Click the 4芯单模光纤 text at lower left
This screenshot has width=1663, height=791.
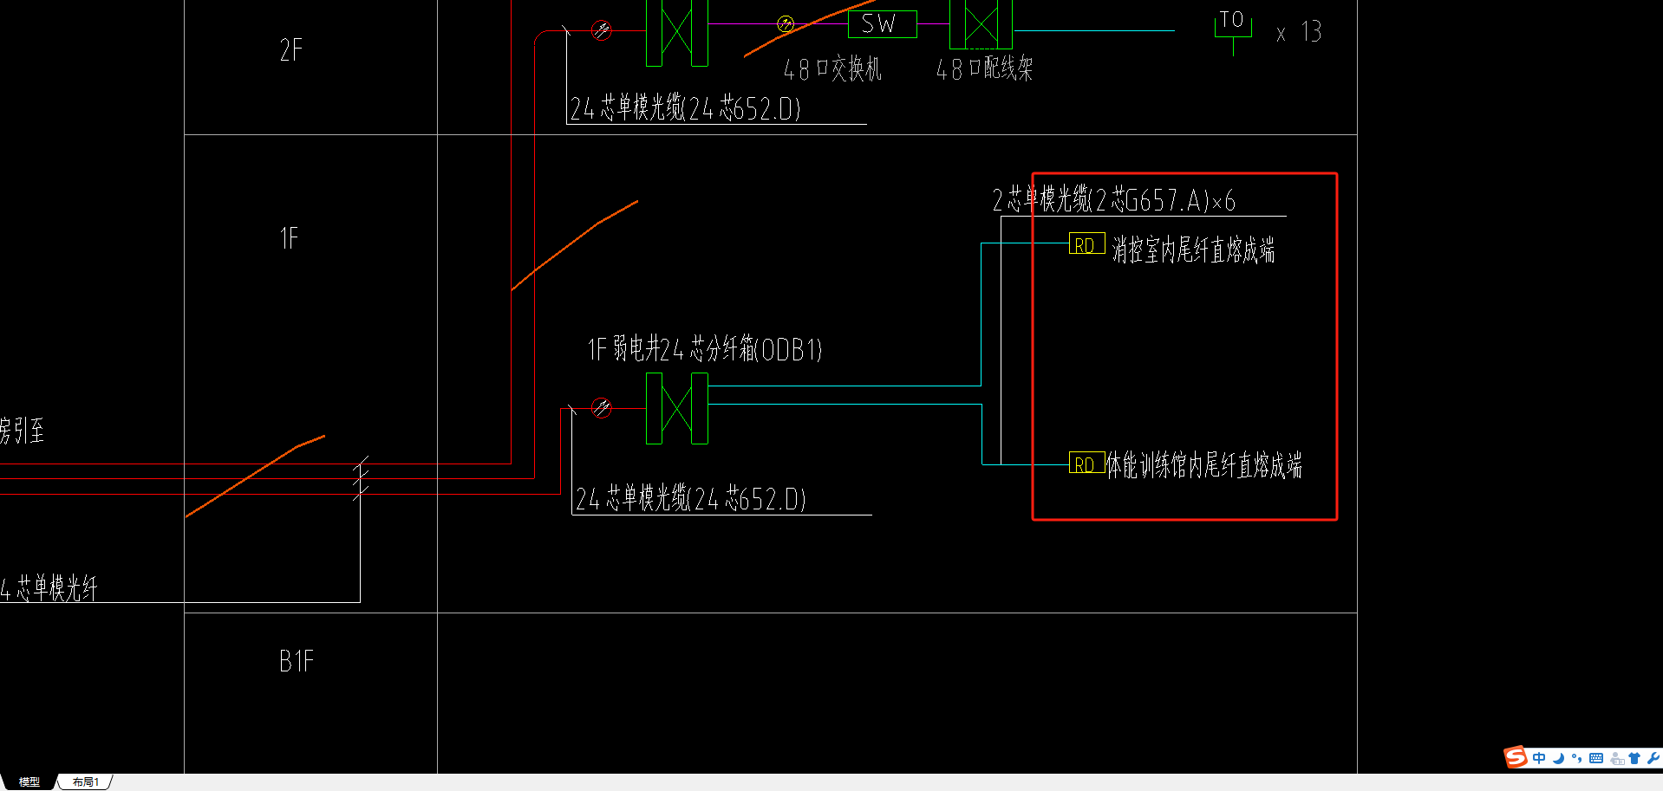pos(49,588)
